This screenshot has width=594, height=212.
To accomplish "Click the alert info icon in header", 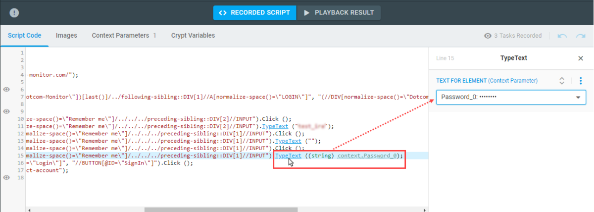I will coord(14,13).
